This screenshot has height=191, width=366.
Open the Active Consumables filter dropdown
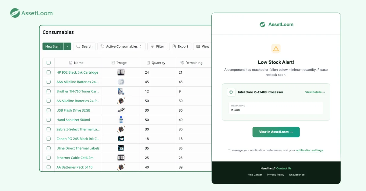[x=121, y=46]
